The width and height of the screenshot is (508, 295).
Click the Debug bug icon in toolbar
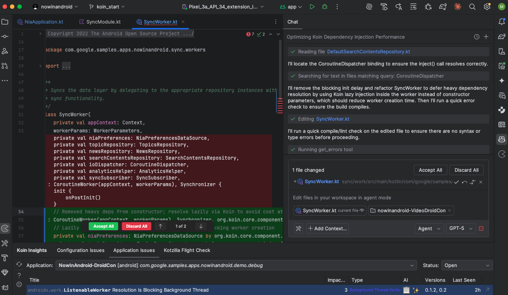click(324, 7)
